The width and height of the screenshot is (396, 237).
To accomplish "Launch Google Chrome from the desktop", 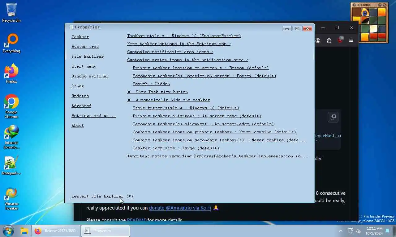I will pos(11,106).
